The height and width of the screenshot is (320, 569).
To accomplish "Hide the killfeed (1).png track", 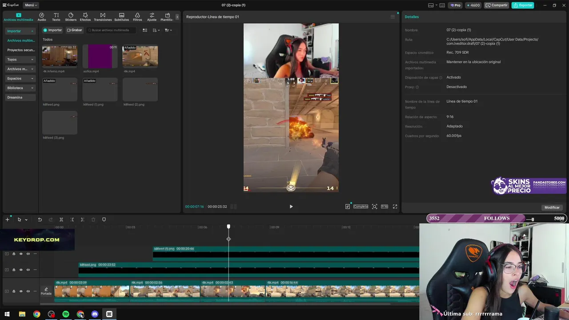I will point(21,254).
